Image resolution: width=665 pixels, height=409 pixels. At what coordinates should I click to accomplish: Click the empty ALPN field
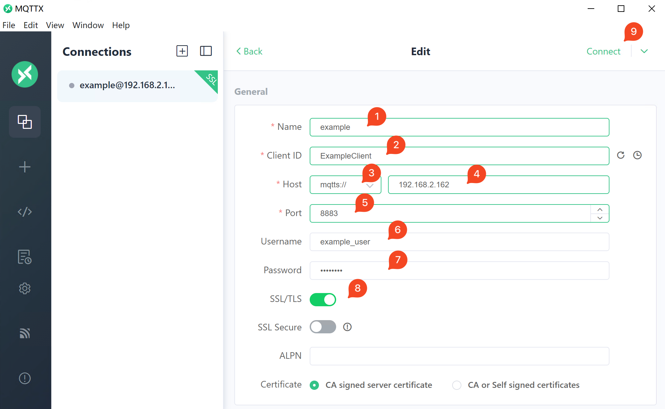click(x=459, y=356)
